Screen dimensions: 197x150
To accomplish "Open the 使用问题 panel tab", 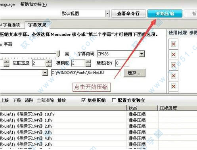I will [178, 33].
